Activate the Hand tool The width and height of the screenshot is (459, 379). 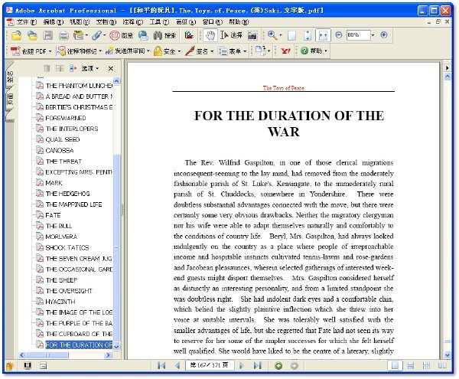[x=210, y=35]
